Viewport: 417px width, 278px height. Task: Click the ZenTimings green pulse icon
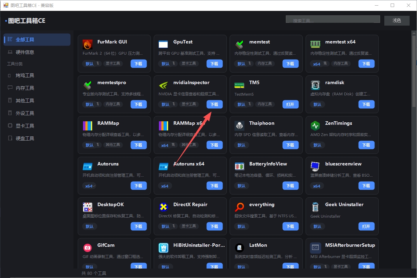pos(315,126)
